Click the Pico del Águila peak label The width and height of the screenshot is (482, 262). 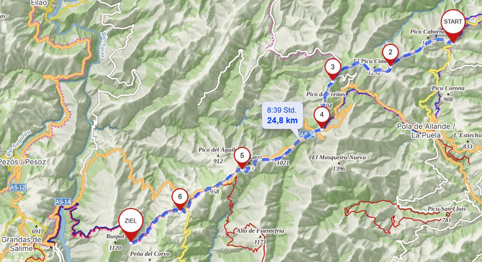click(217, 150)
